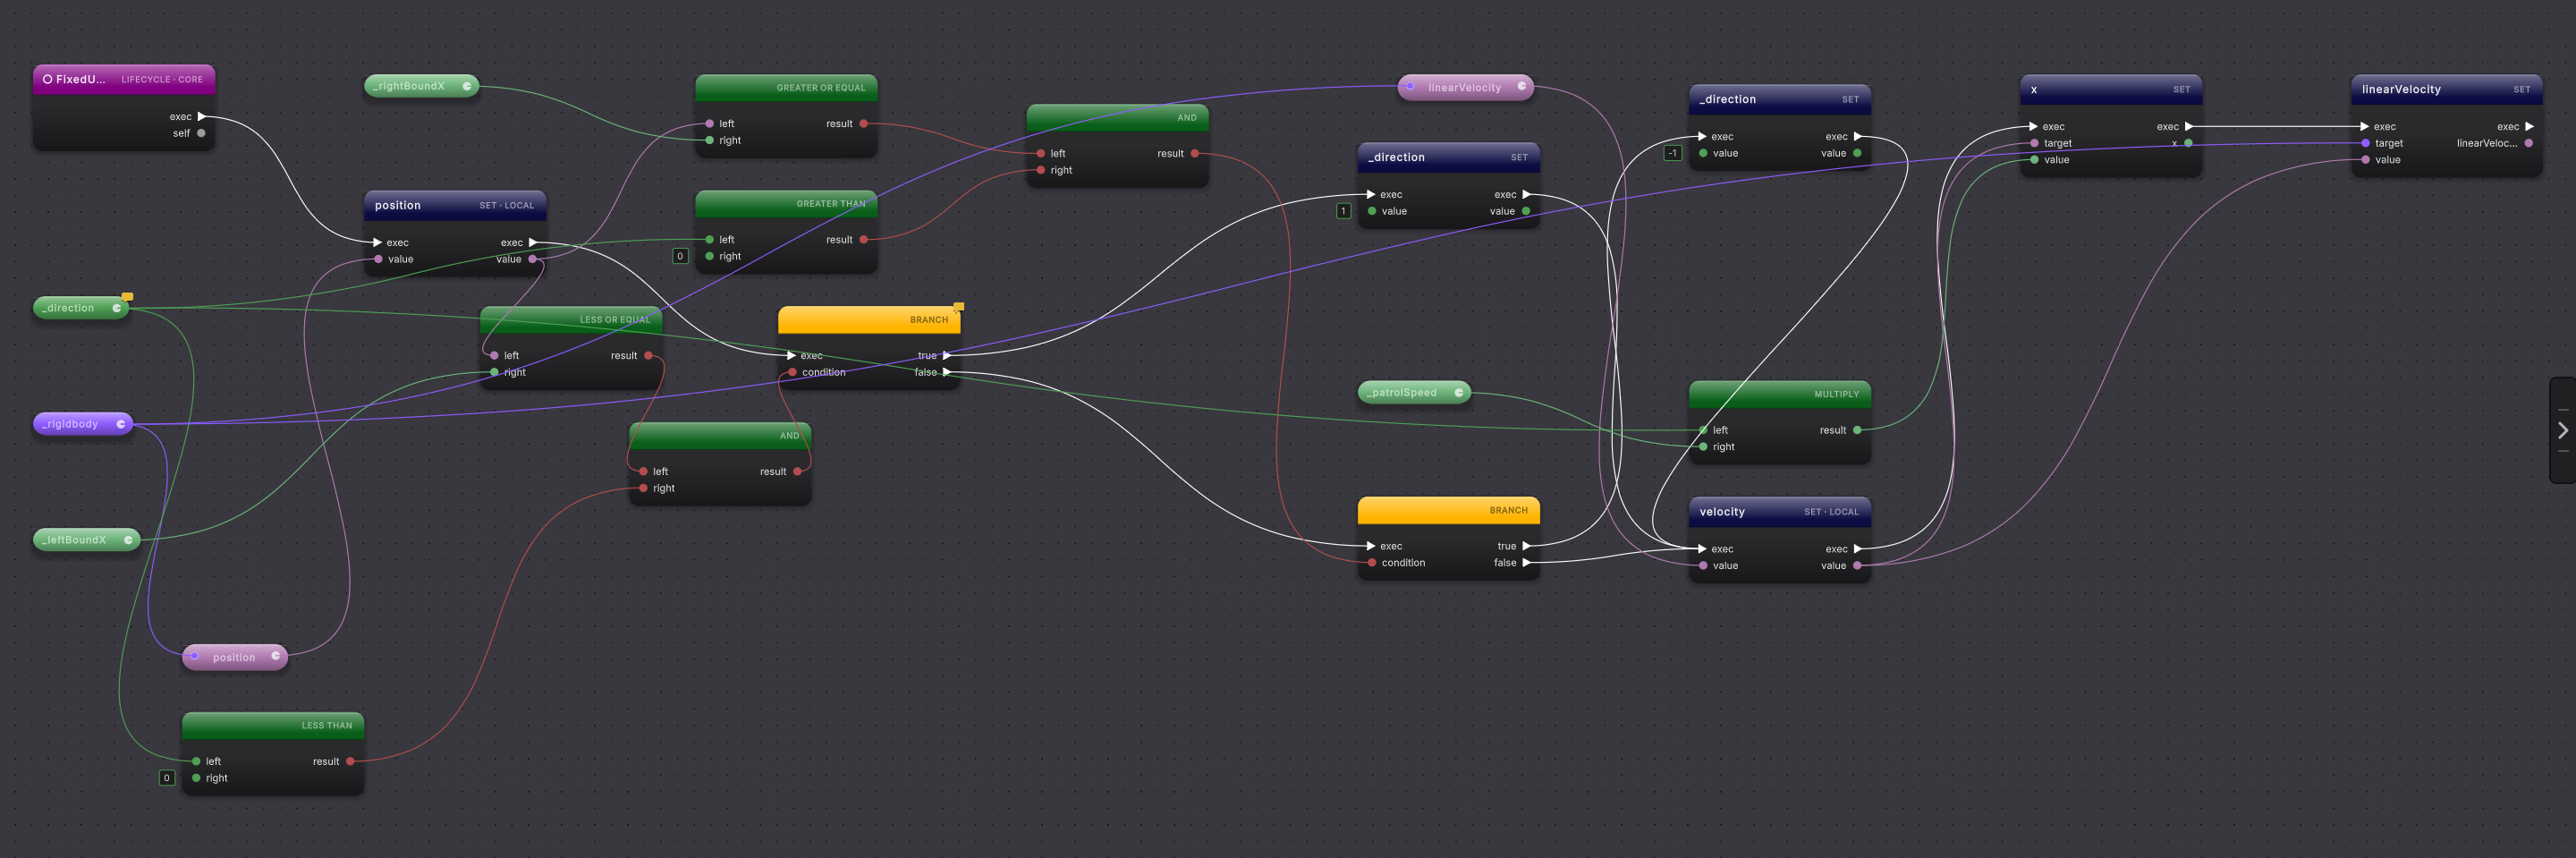Select the GREATER OR EQUAL node header
Screen dimensions: 2576x858
coord(786,88)
